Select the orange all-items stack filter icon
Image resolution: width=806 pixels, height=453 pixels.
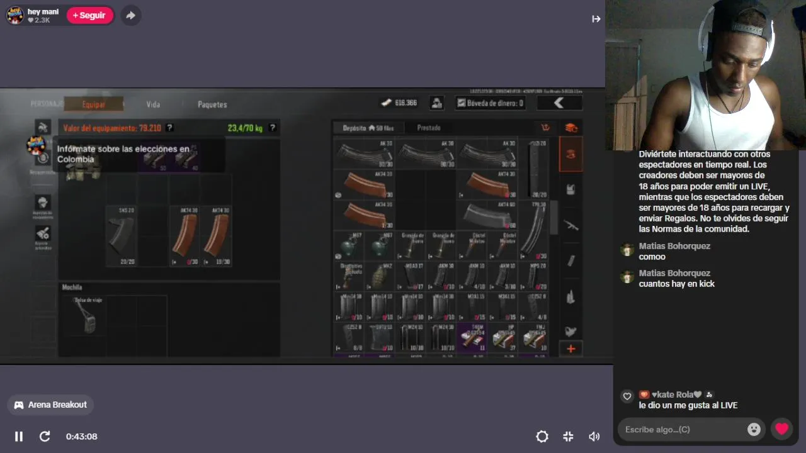pyautogui.click(x=571, y=128)
